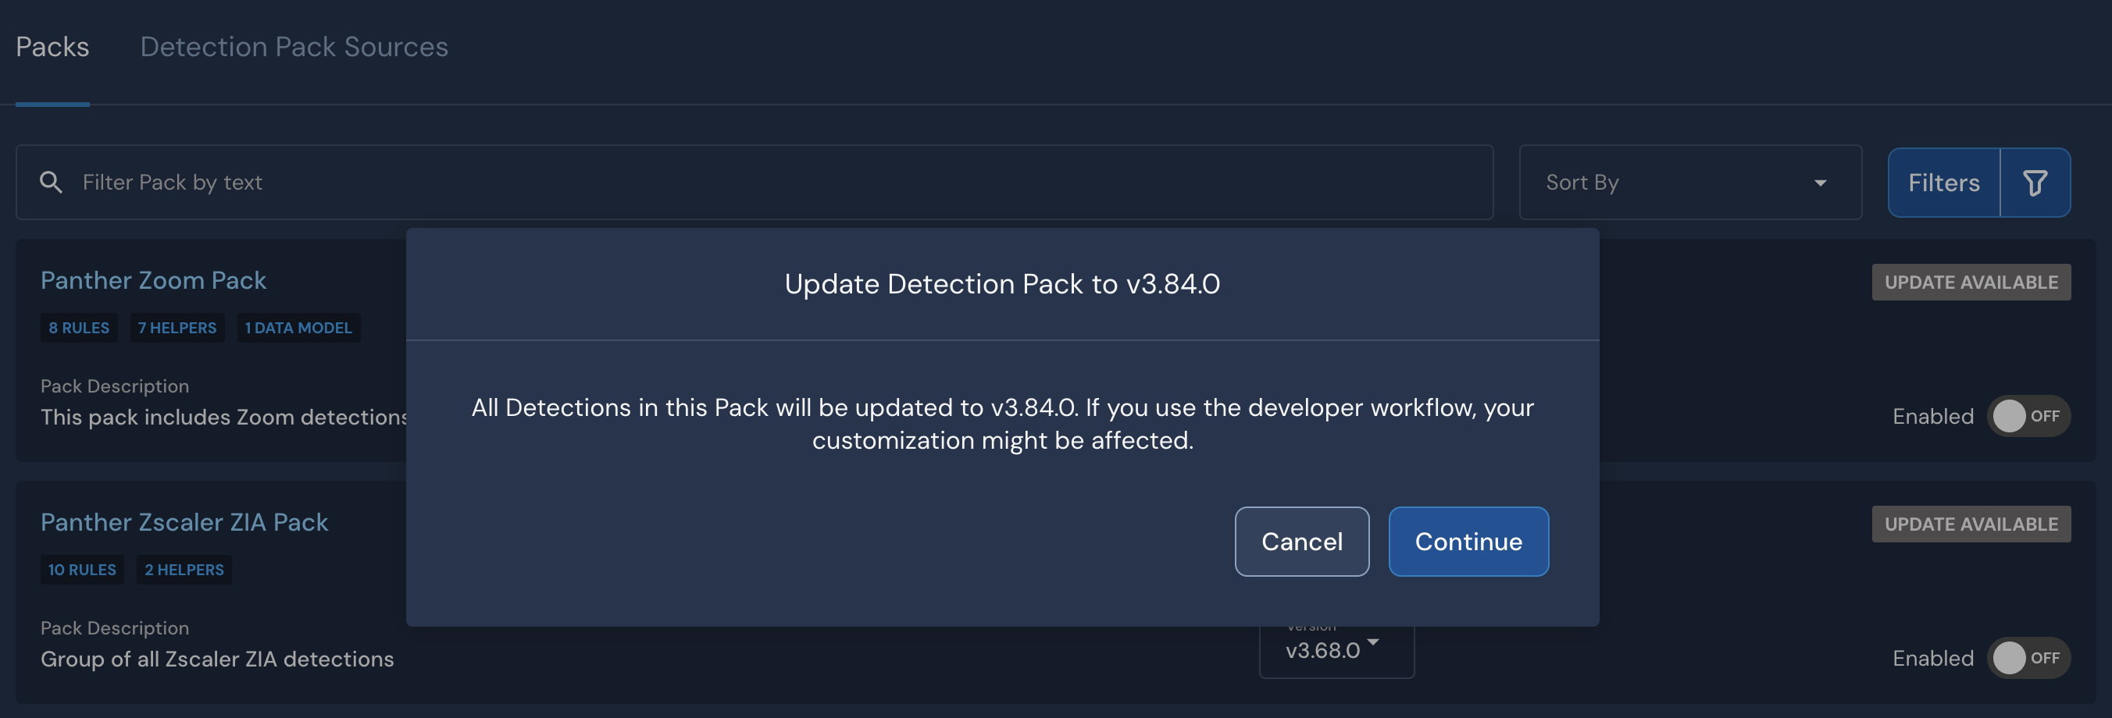Click Cancel in the update dialog
The width and height of the screenshot is (2112, 718).
click(x=1302, y=541)
